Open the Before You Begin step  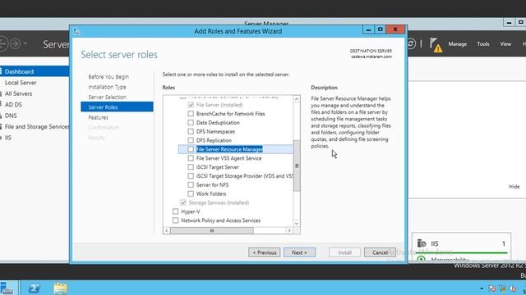click(x=108, y=76)
